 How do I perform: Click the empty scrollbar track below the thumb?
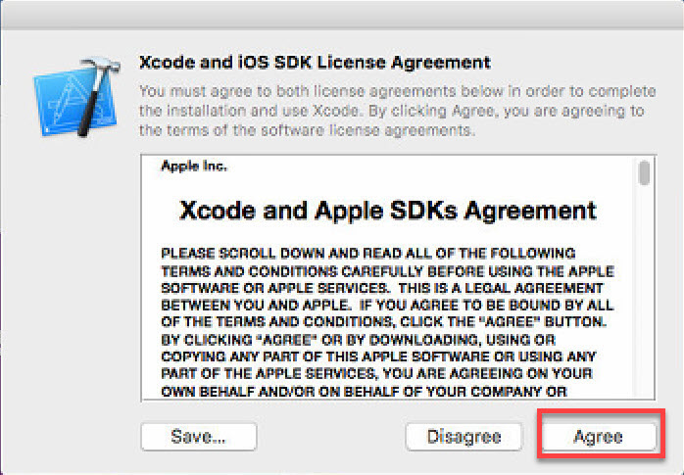click(644, 292)
